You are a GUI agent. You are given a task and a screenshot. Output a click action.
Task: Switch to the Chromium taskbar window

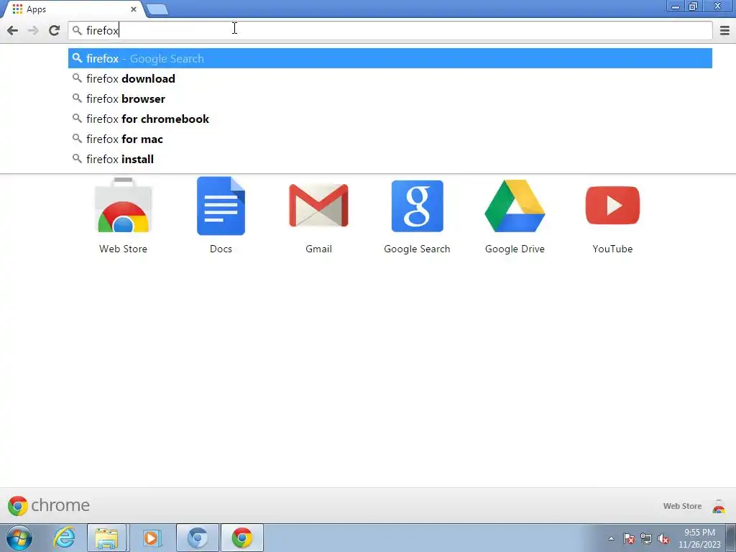click(x=197, y=538)
